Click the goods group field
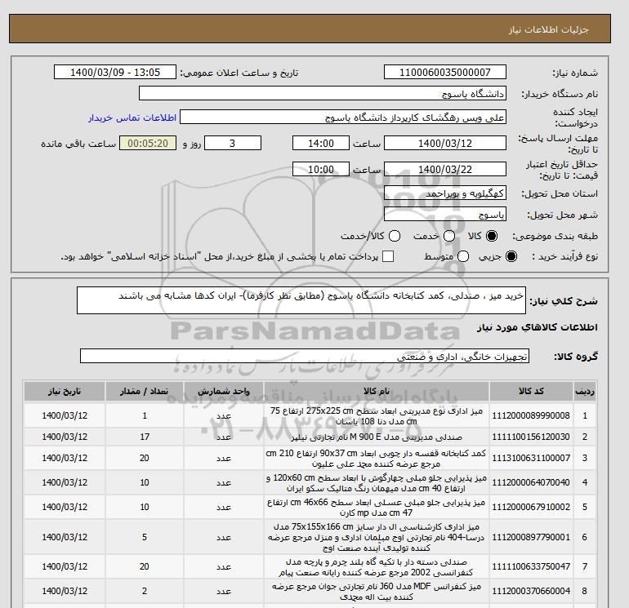The image size is (629, 608). pos(305,356)
